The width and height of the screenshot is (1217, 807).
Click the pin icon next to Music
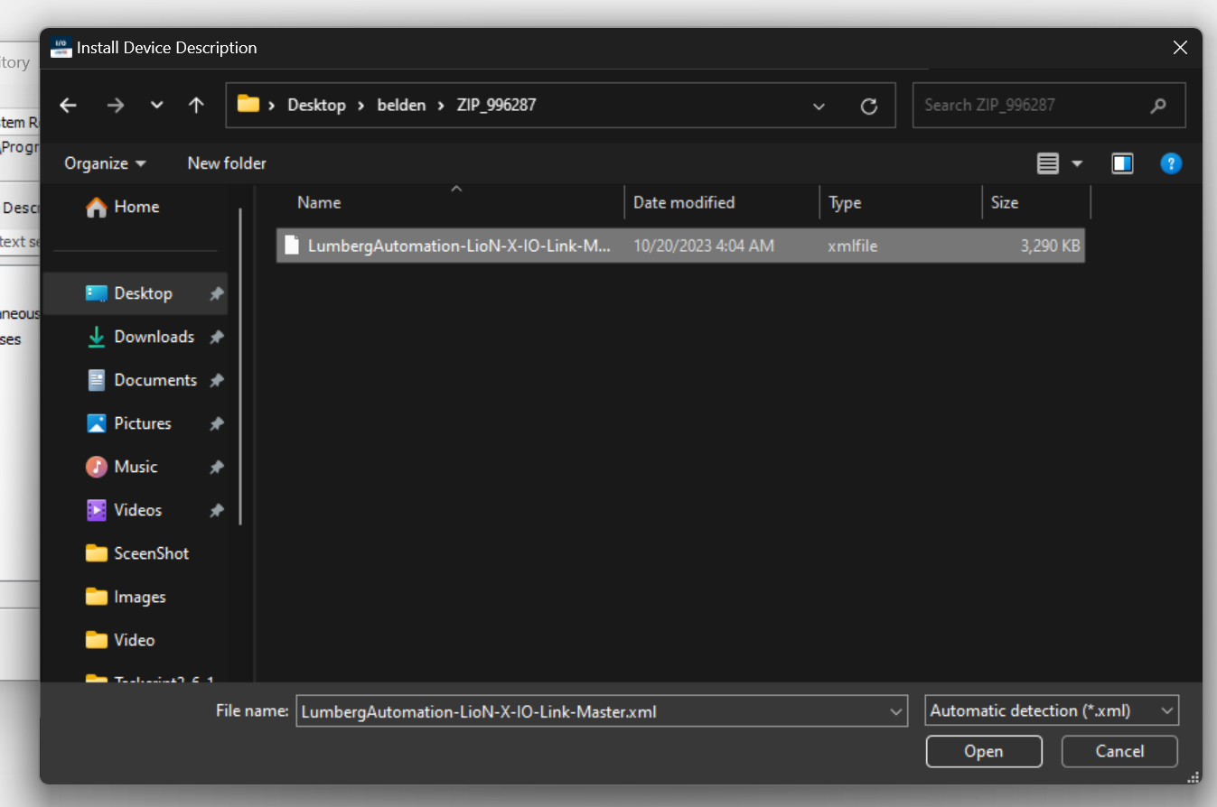(216, 467)
